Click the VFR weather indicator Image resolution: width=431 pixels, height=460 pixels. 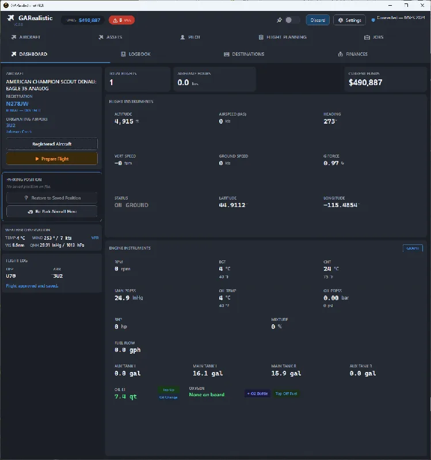pos(95,238)
